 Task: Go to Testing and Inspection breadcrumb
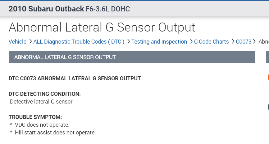[x=159, y=42]
